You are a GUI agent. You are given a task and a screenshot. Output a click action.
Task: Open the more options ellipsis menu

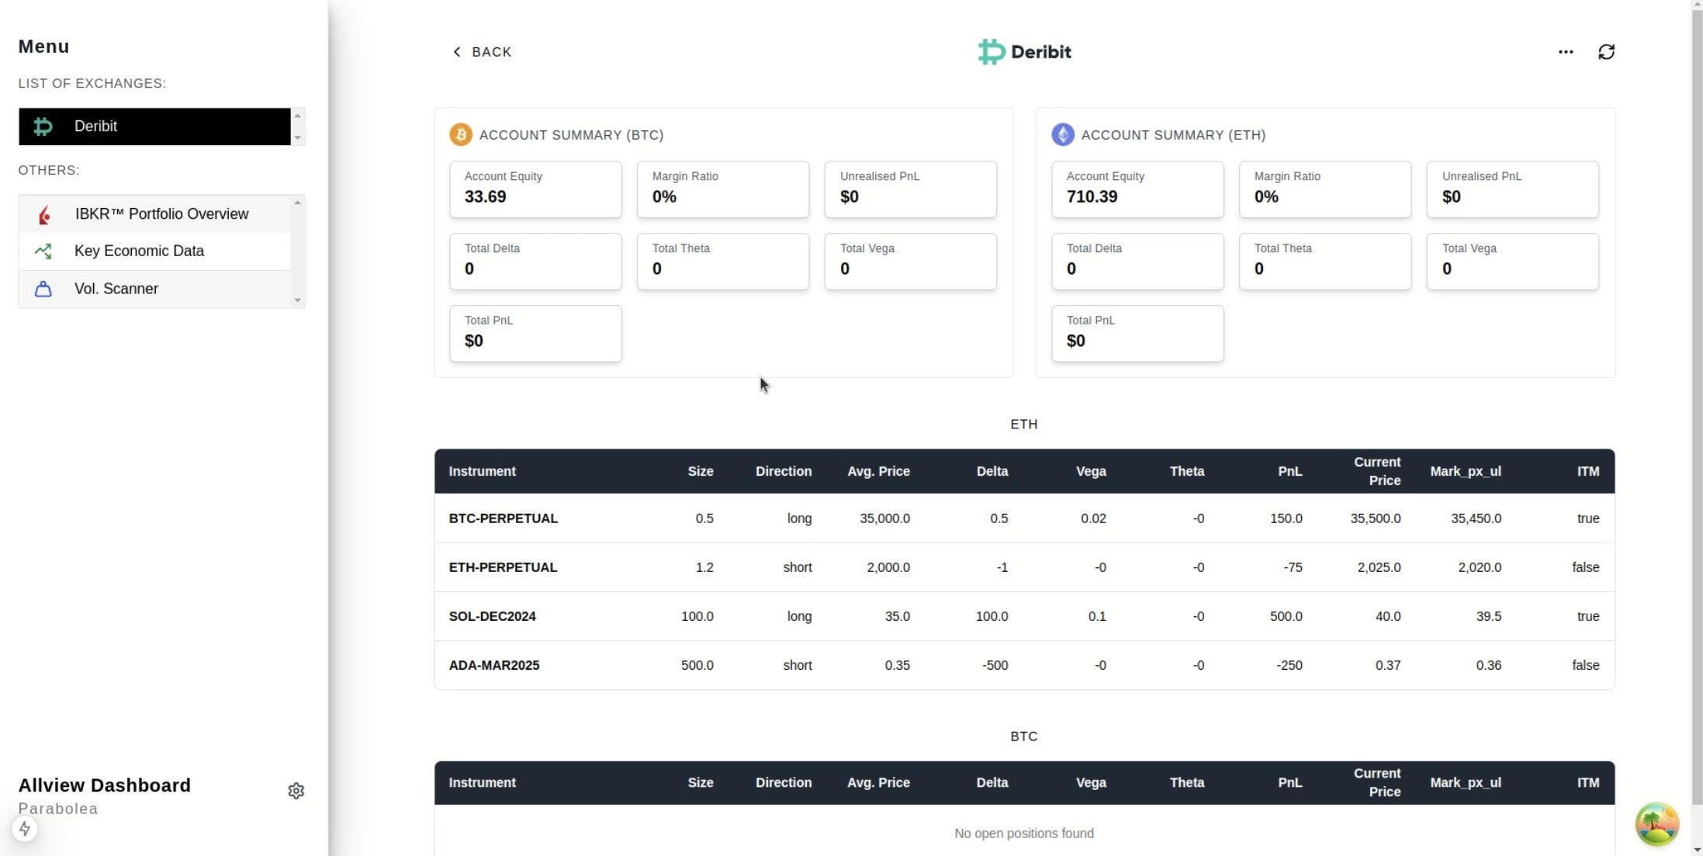point(1566,51)
